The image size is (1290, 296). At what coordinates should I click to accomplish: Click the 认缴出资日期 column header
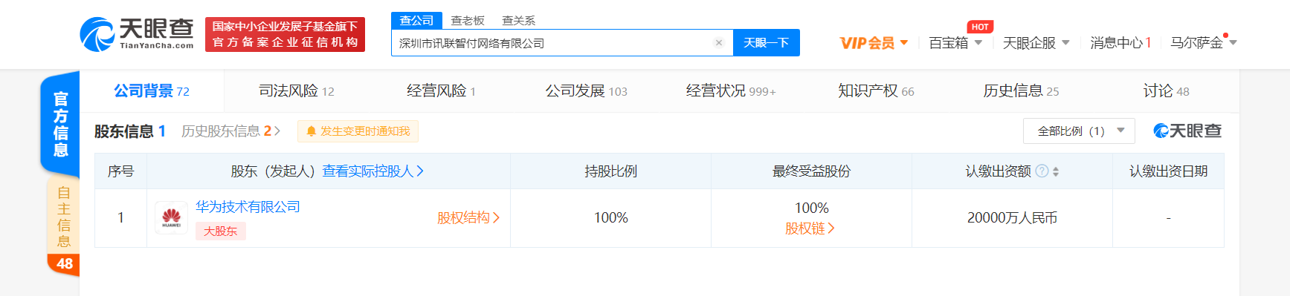tap(1168, 171)
